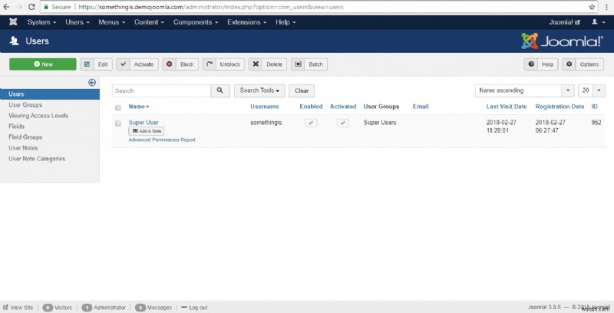The width and height of the screenshot is (614, 313).
Task: Select the Super User row checkbox
Action: click(x=118, y=124)
